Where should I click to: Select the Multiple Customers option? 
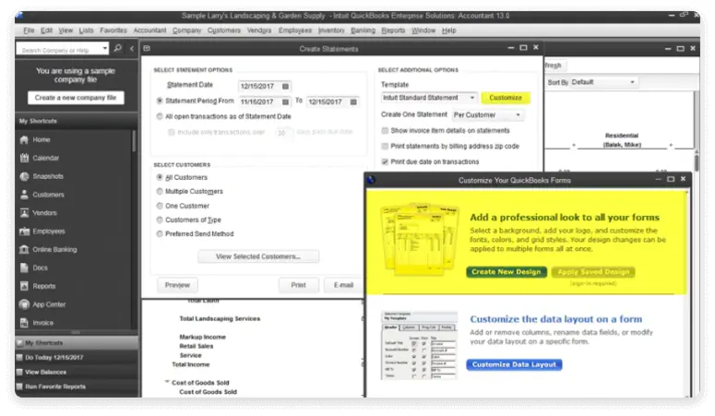160,191
